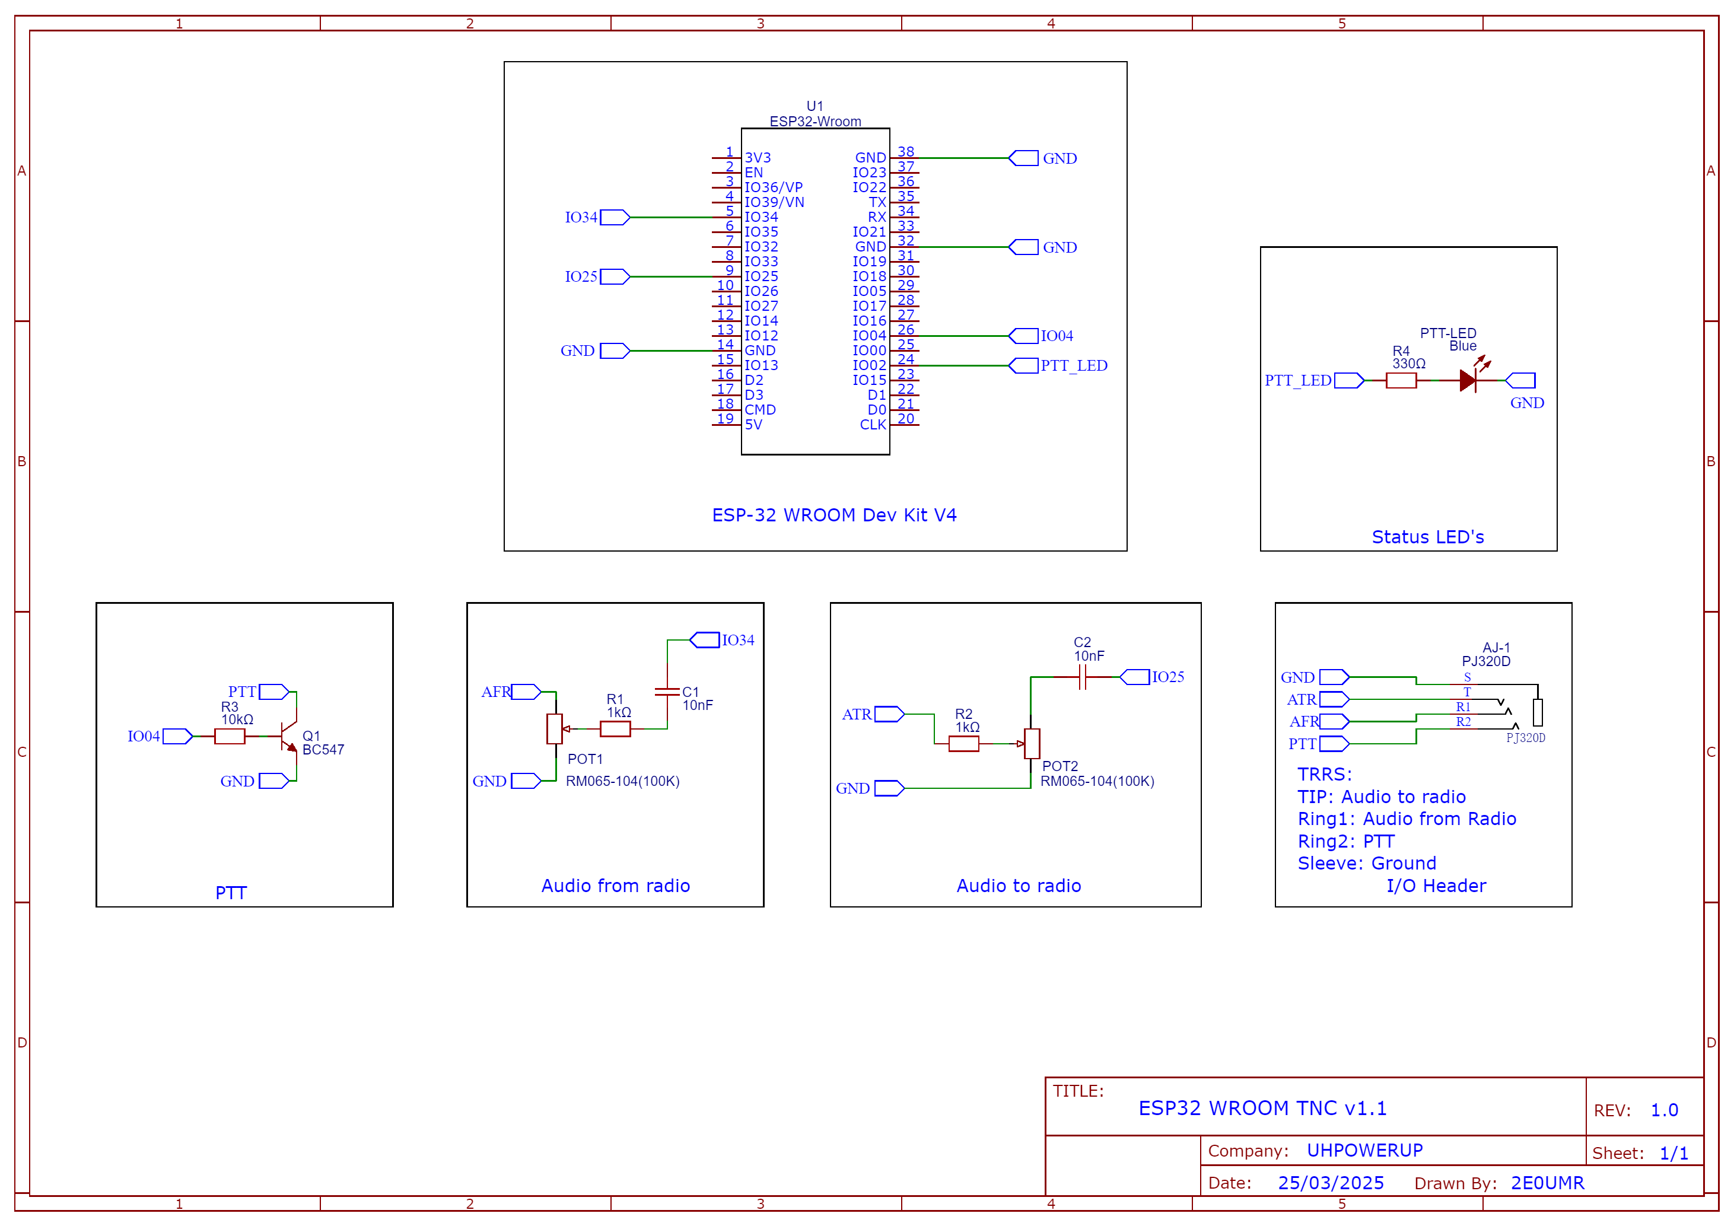This screenshot has width=1734, height=1226.
Task: Select resistor R3 10kΩ symbol
Action: (x=230, y=736)
